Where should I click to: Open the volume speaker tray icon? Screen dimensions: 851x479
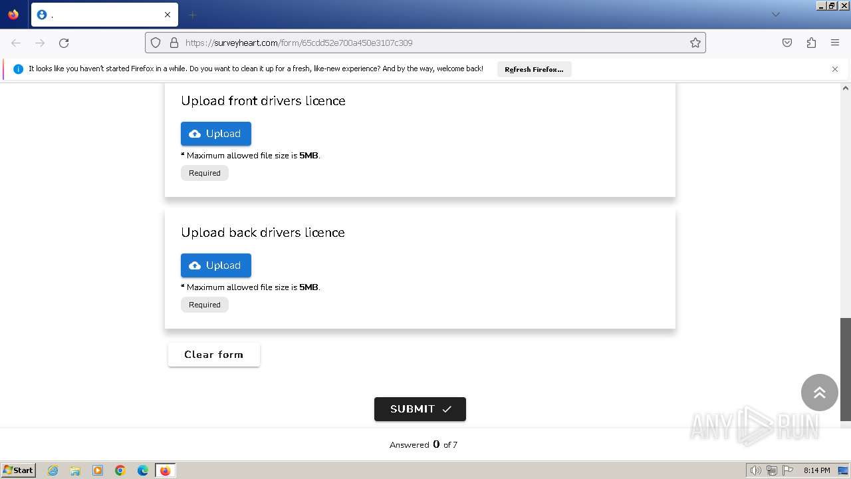pos(756,470)
